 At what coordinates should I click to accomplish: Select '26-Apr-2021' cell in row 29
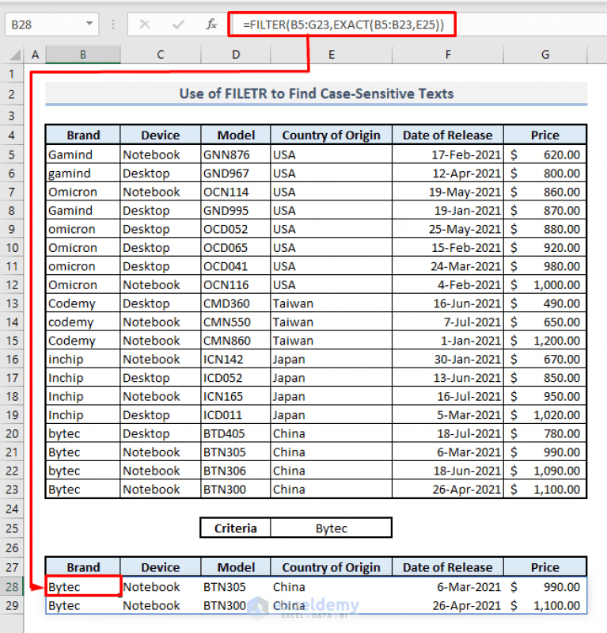pyautogui.click(x=448, y=605)
